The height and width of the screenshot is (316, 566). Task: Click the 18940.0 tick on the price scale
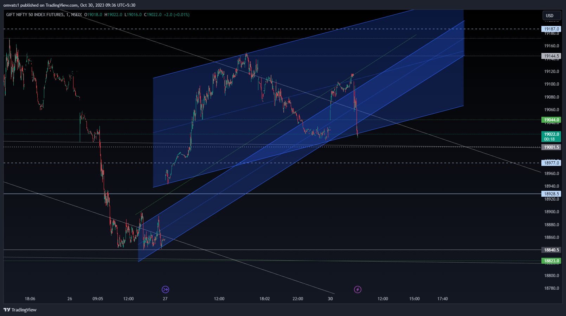tap(552, 186)
